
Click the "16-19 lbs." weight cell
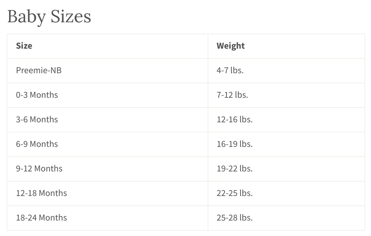coord(235,144)
